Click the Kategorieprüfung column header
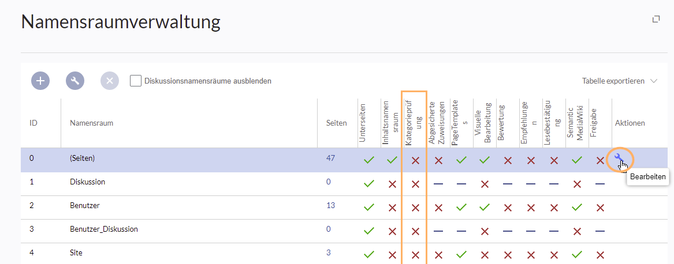The width and height of the screenshot is (674, 264). point(415,122)
